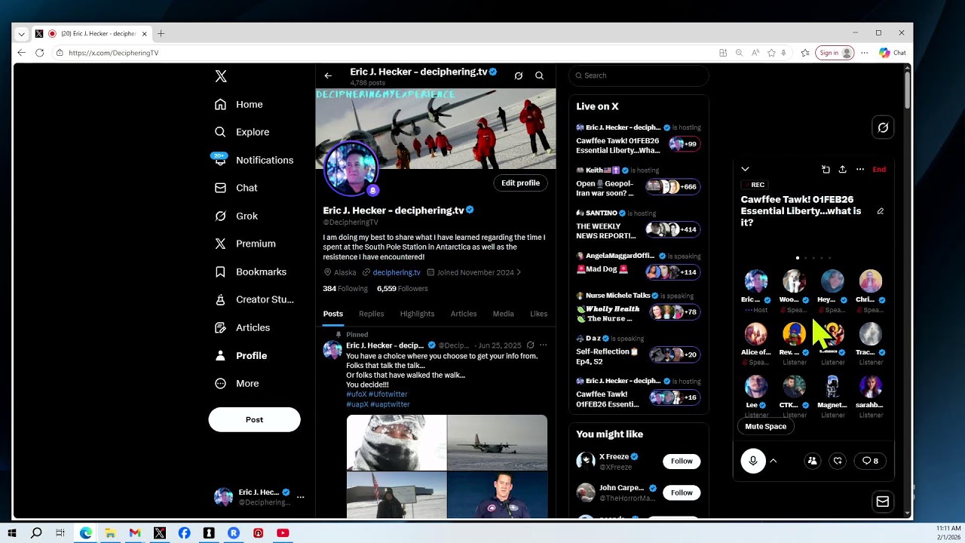
Task: Click Sign in in the browser toolbar
Action: coord(835,53)
